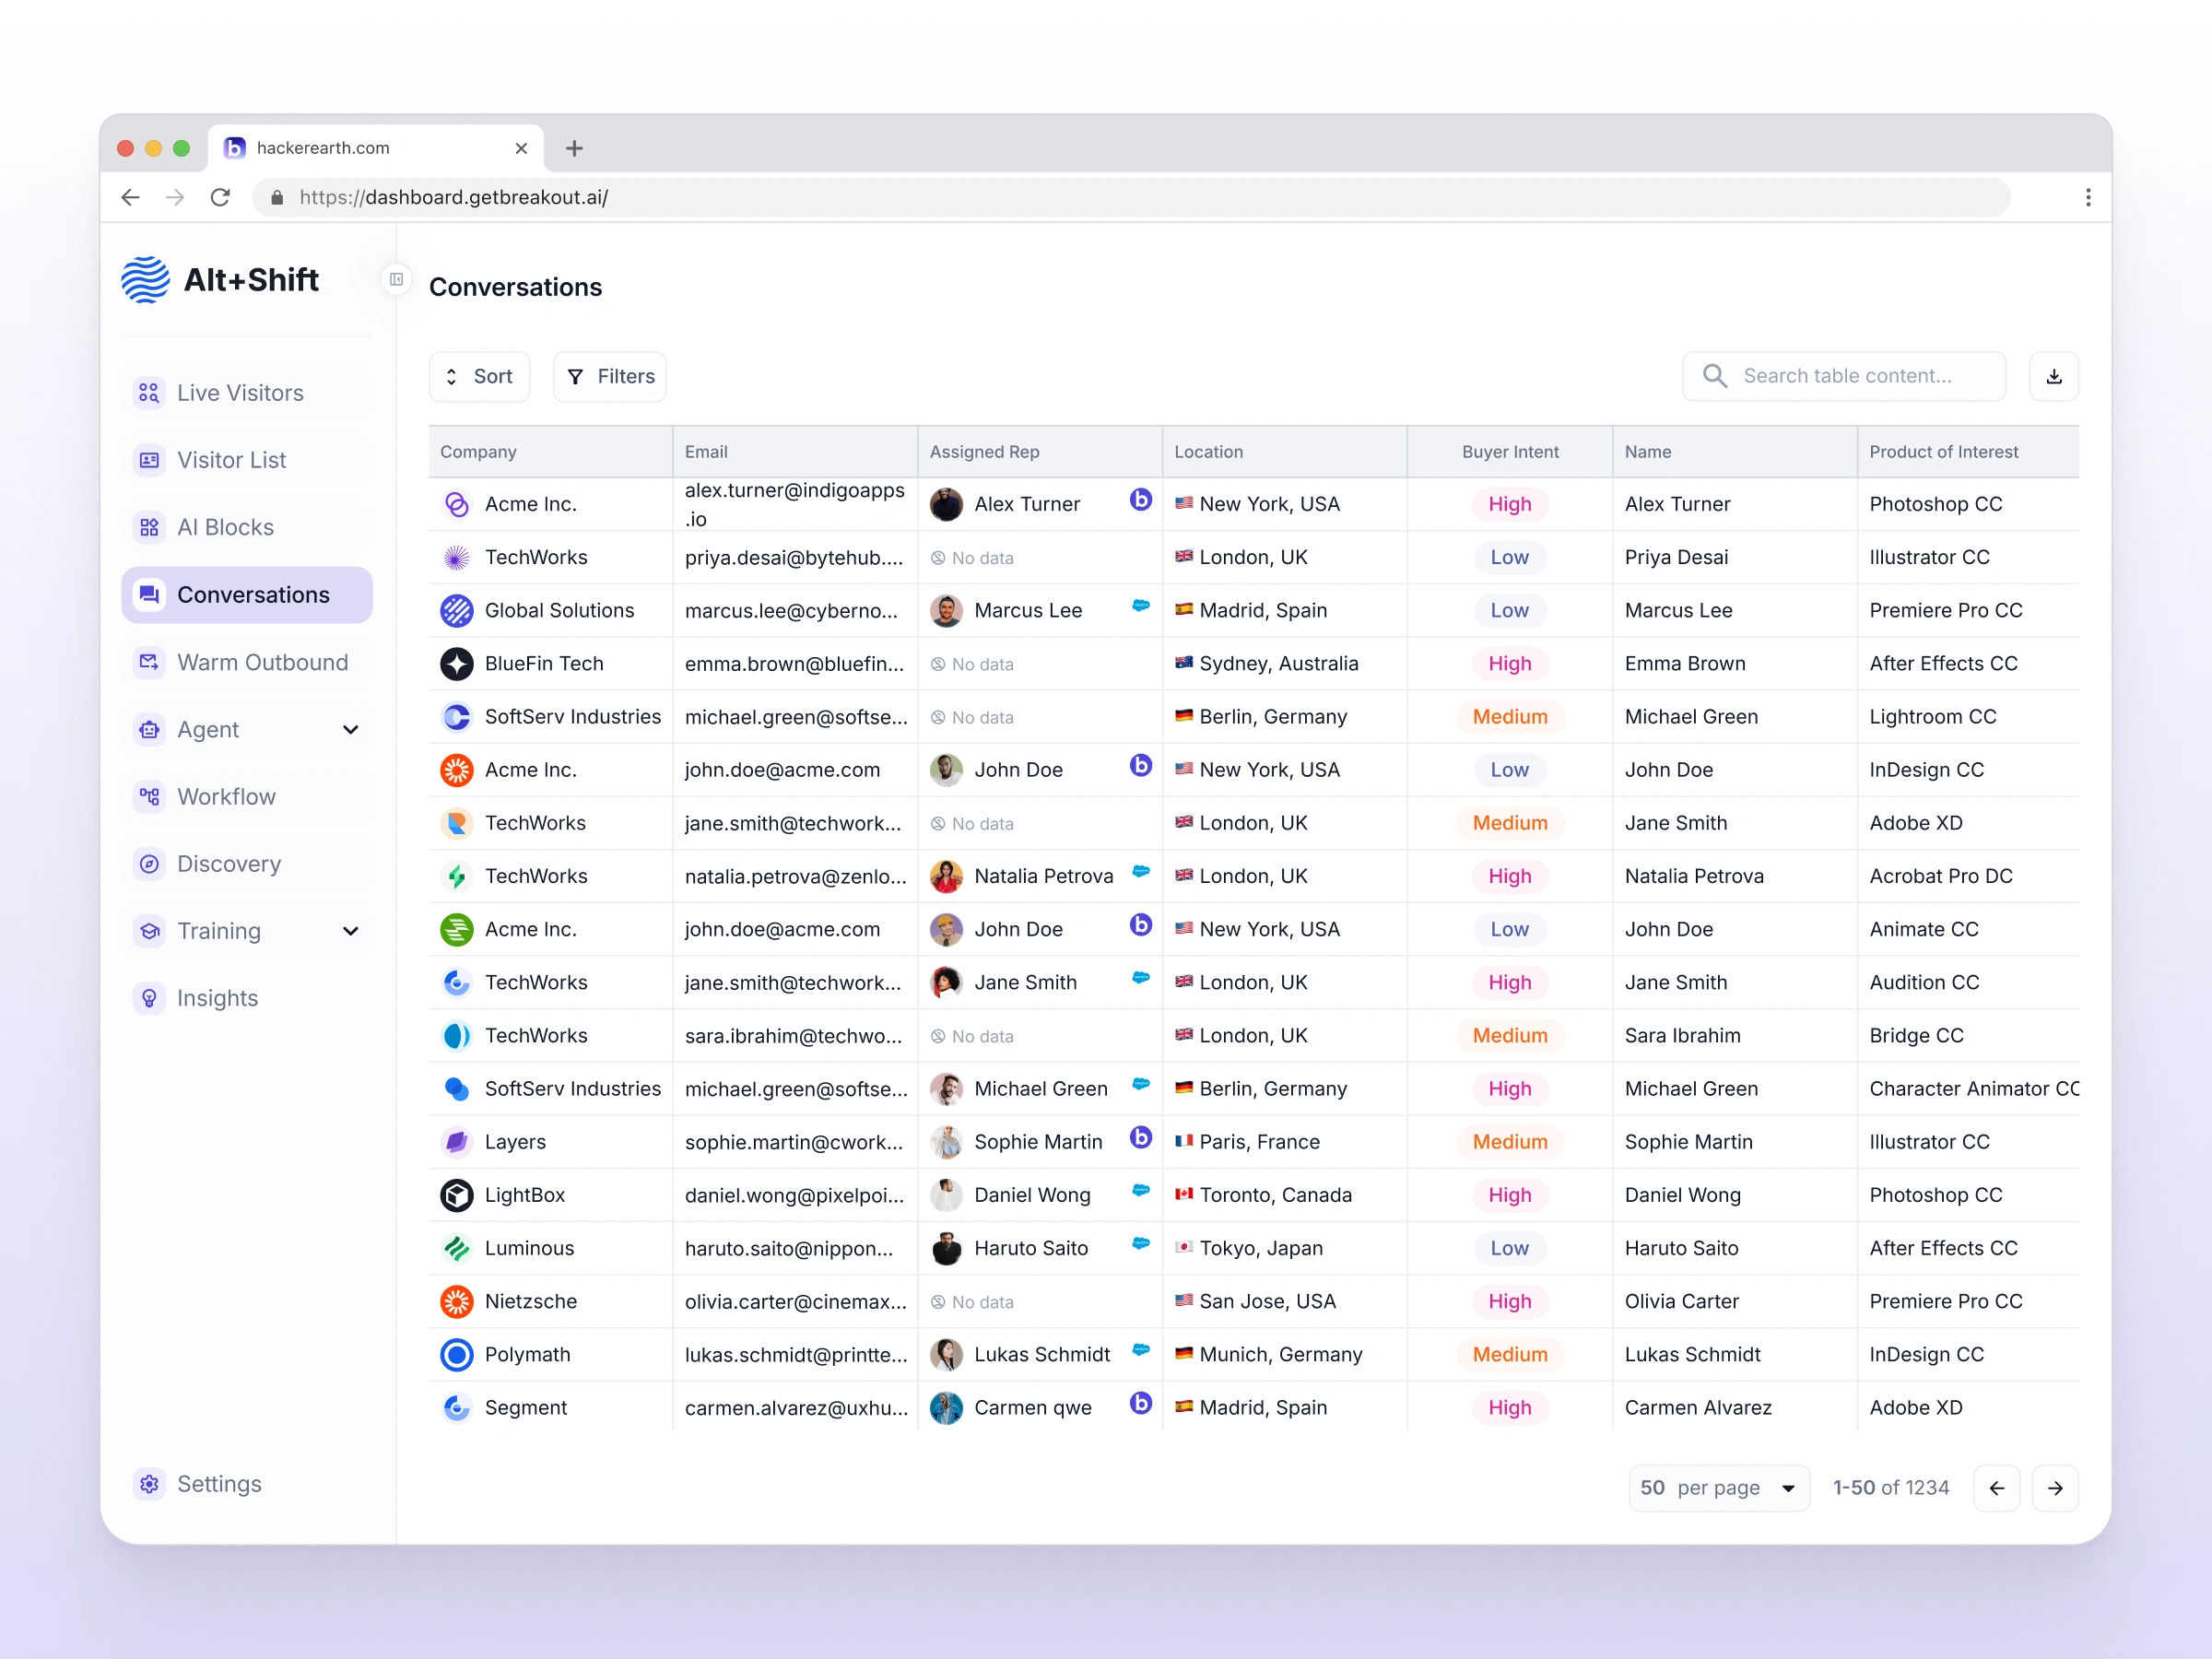Open a new browser tab

click(574, 148)
